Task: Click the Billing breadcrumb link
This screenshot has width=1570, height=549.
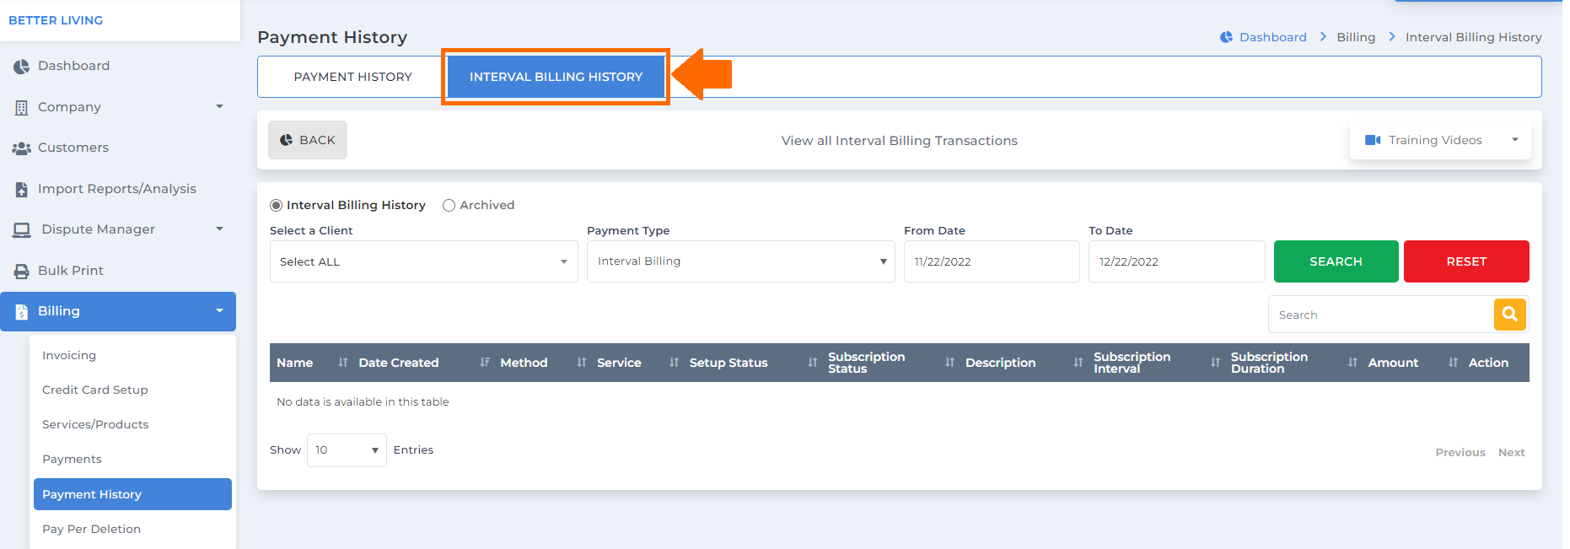Action: pyautogui.click(x=1356, y=37)
